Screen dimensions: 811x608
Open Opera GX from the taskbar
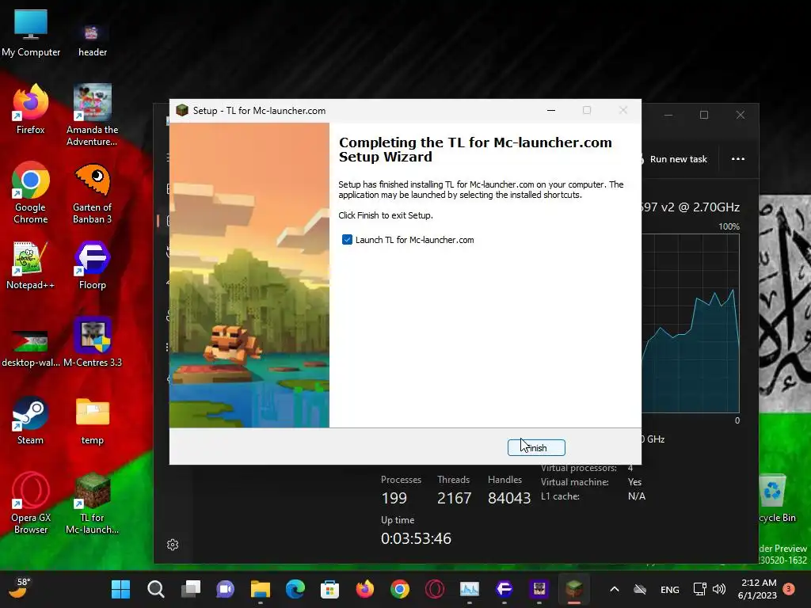click(435, 589)
